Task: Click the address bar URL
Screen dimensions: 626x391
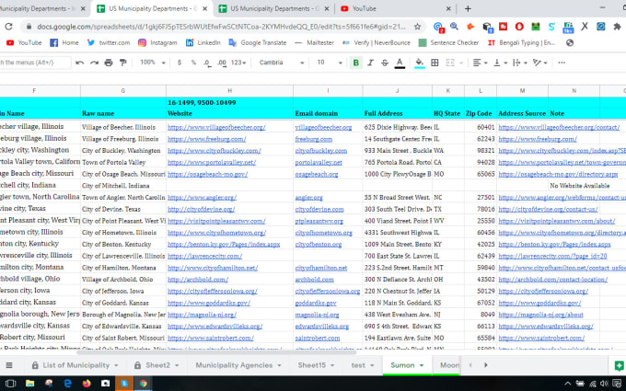Action: [221, 27]
